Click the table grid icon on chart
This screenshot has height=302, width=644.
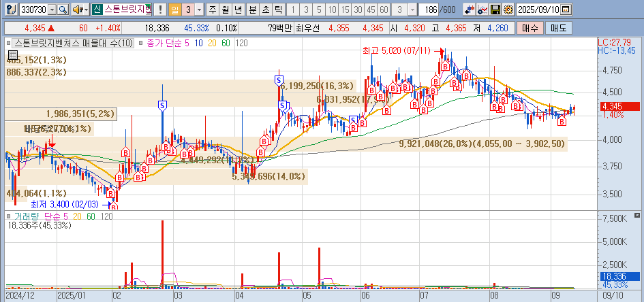13,55
